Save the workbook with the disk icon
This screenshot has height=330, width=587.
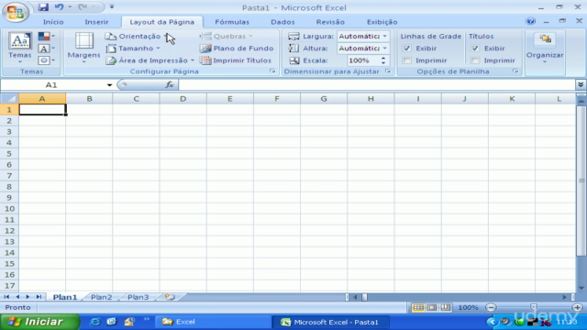(x=43, y=7)
